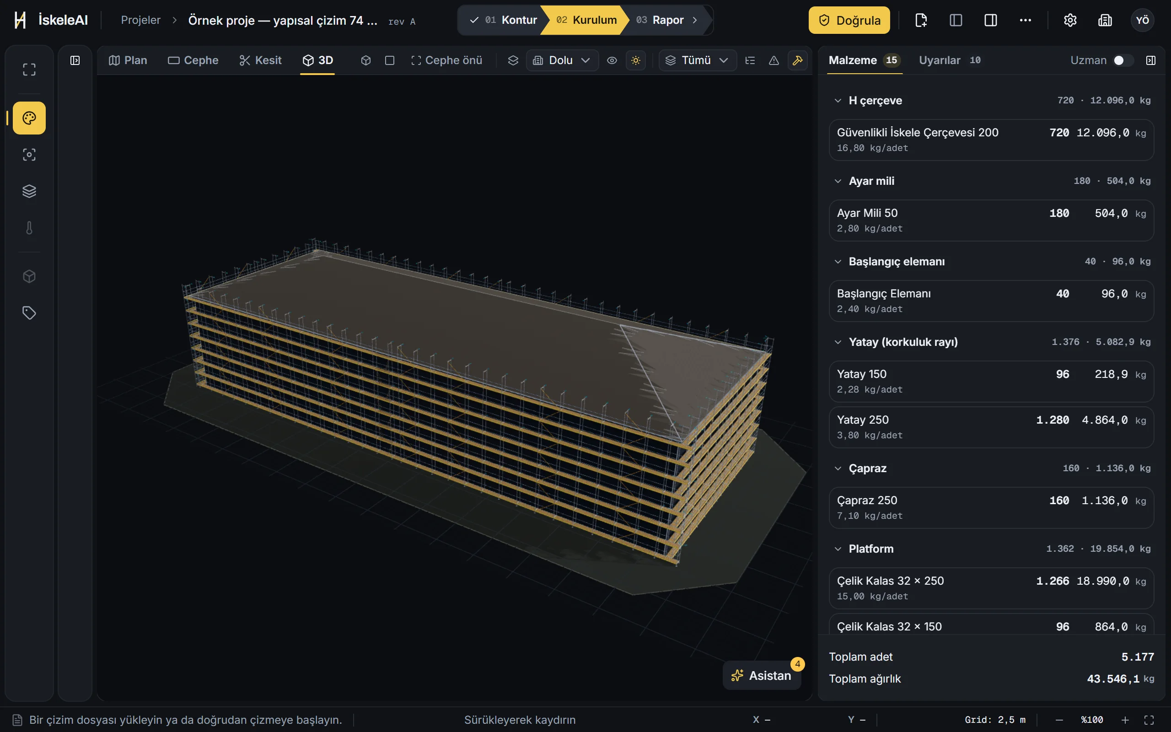
Task: Open the YÖ user avatar menu
Action: [1143, 20]
